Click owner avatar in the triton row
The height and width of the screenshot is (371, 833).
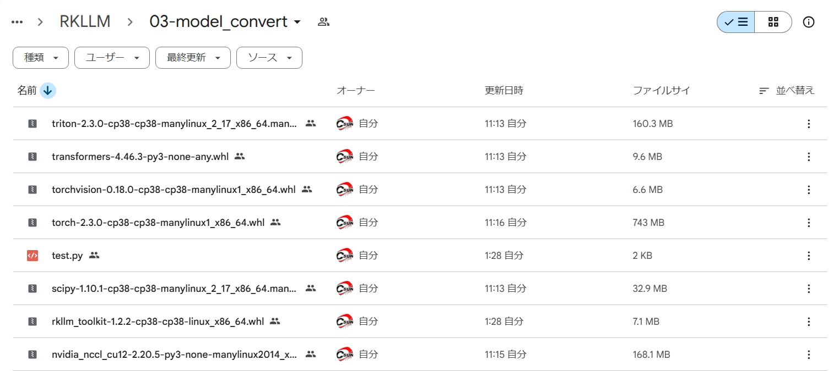pos(345,124)
